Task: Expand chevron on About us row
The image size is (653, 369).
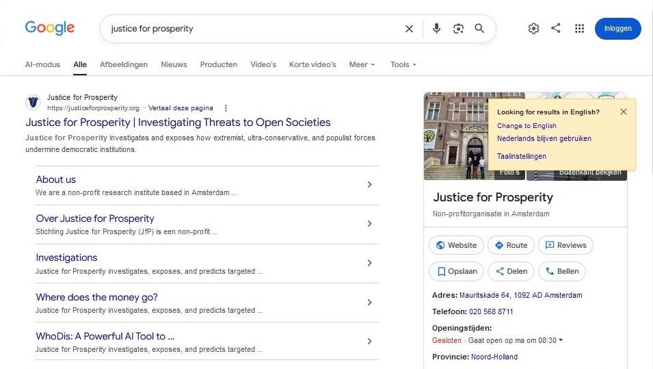Action: click(x=369, y=185)
